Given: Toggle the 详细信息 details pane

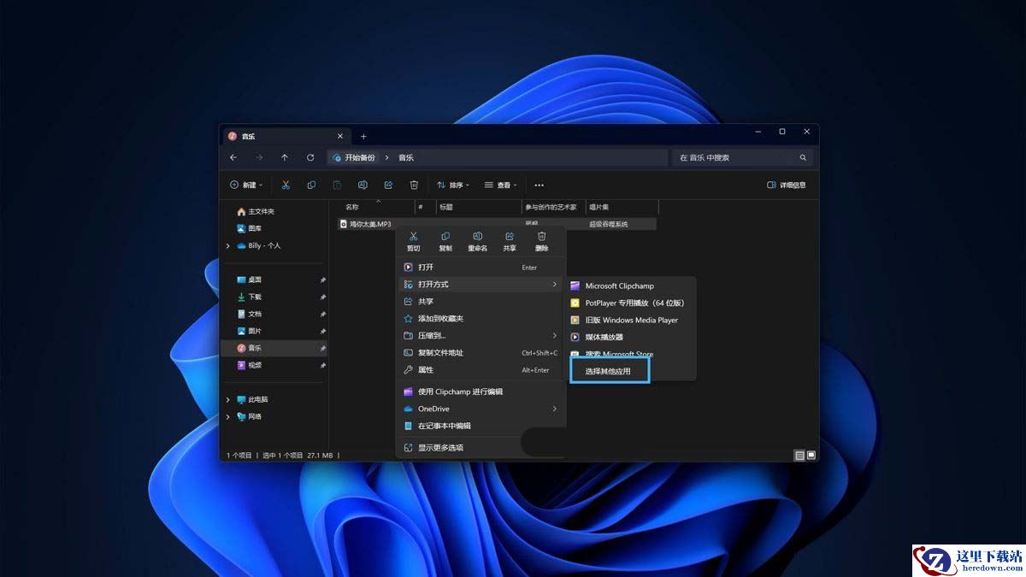Looking at the screenshot, I should point(787,185).
